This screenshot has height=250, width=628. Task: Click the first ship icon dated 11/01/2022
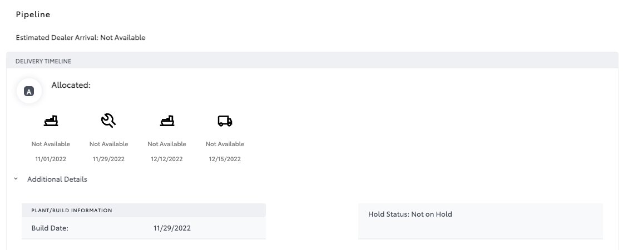click(x=51, y=121)
